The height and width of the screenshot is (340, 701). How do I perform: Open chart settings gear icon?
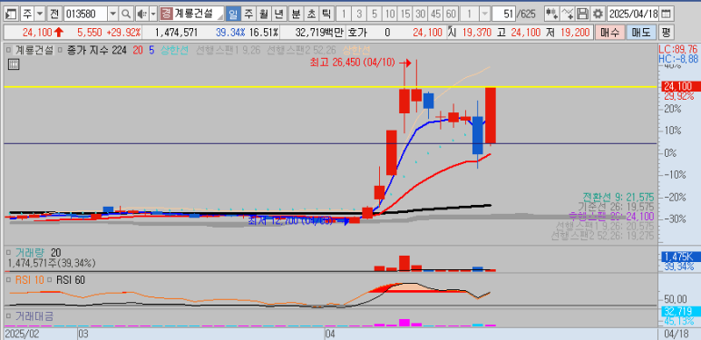pyautogui.click(x=598, y=14)
